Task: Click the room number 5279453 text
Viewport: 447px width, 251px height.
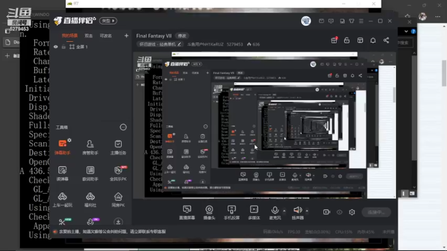Action: pos(235,45)
